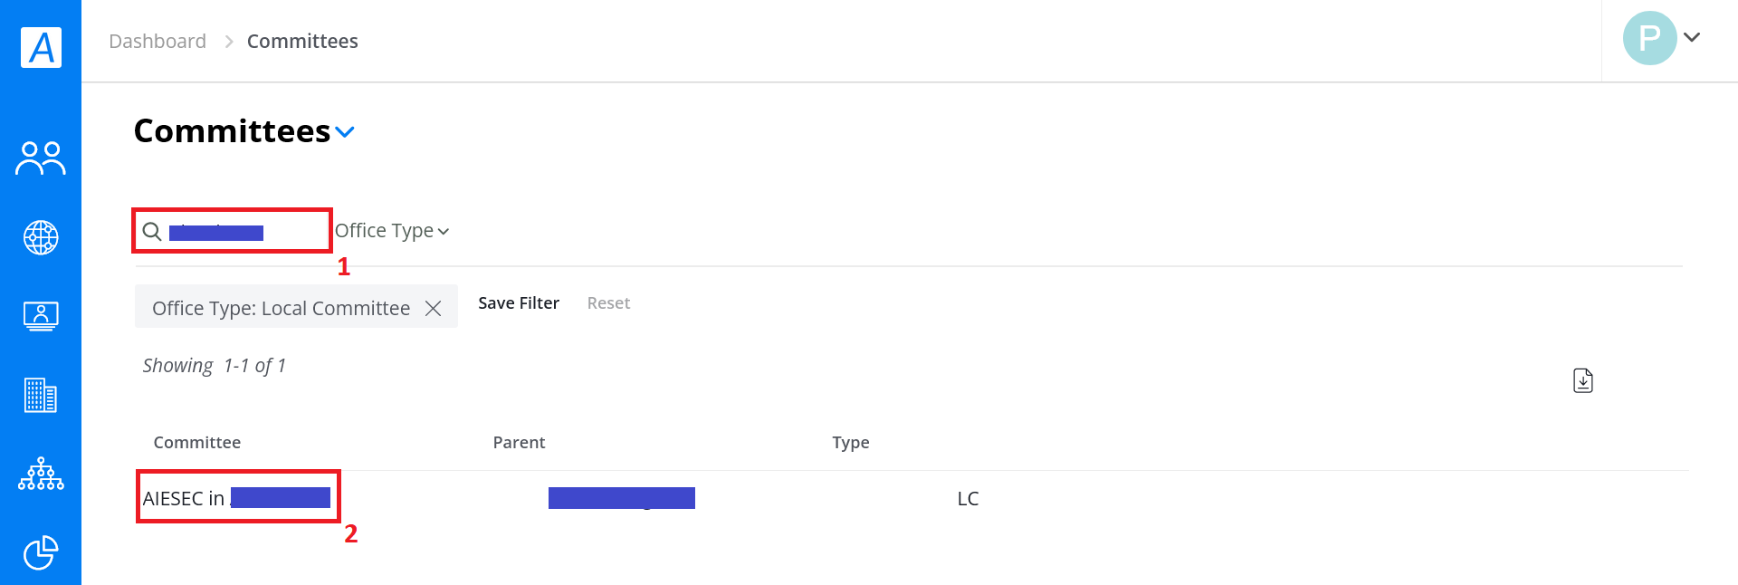Expand the Committees title dropdown chevron
1738x585 pixels.
point(345,132)
